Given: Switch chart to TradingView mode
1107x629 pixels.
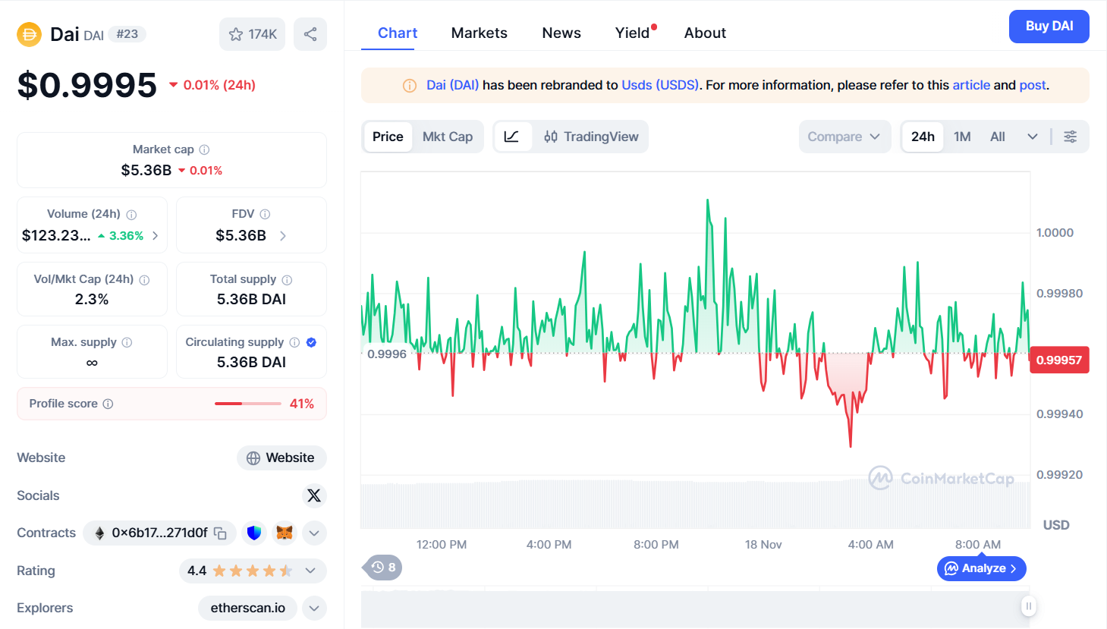Looking at the screenshot, I should pos(591,137).
